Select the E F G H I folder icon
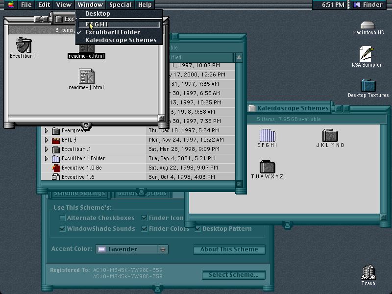Image resolution: width=392 pixels, height=294 pixels. tap(267, 136)
